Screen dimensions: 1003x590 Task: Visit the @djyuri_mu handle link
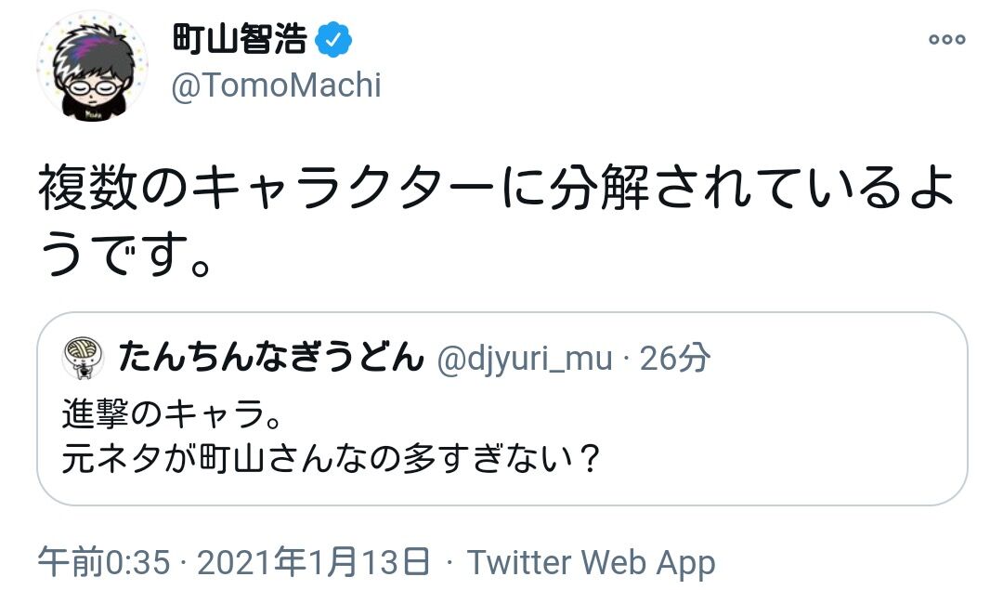524,359
